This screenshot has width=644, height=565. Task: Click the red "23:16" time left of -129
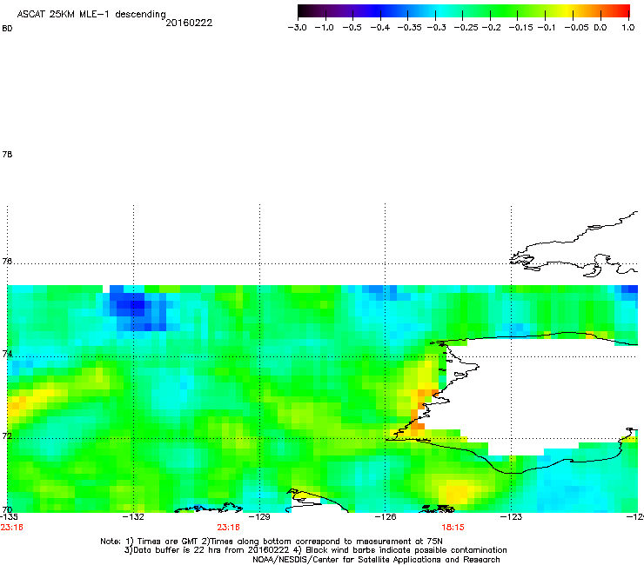(228, 528)
